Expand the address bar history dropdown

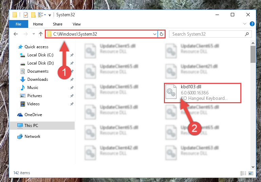(x=155, y=34)
